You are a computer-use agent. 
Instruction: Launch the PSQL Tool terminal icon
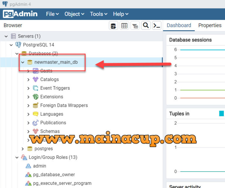[157, 26]
